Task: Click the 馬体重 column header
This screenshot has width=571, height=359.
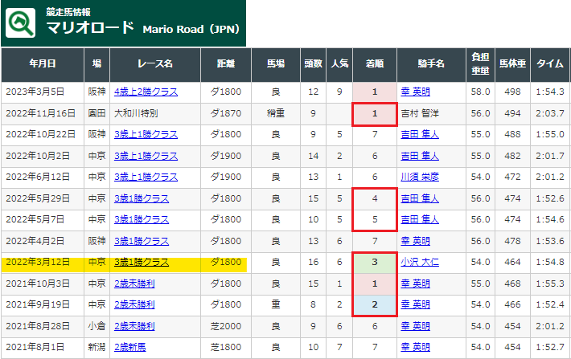Action: coord(512,64)
